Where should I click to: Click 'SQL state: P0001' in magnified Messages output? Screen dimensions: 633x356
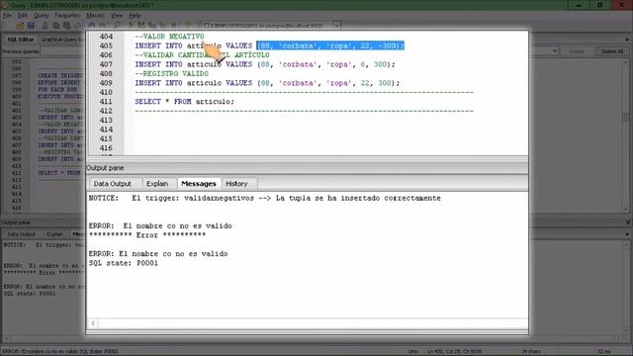click(123, 263)
